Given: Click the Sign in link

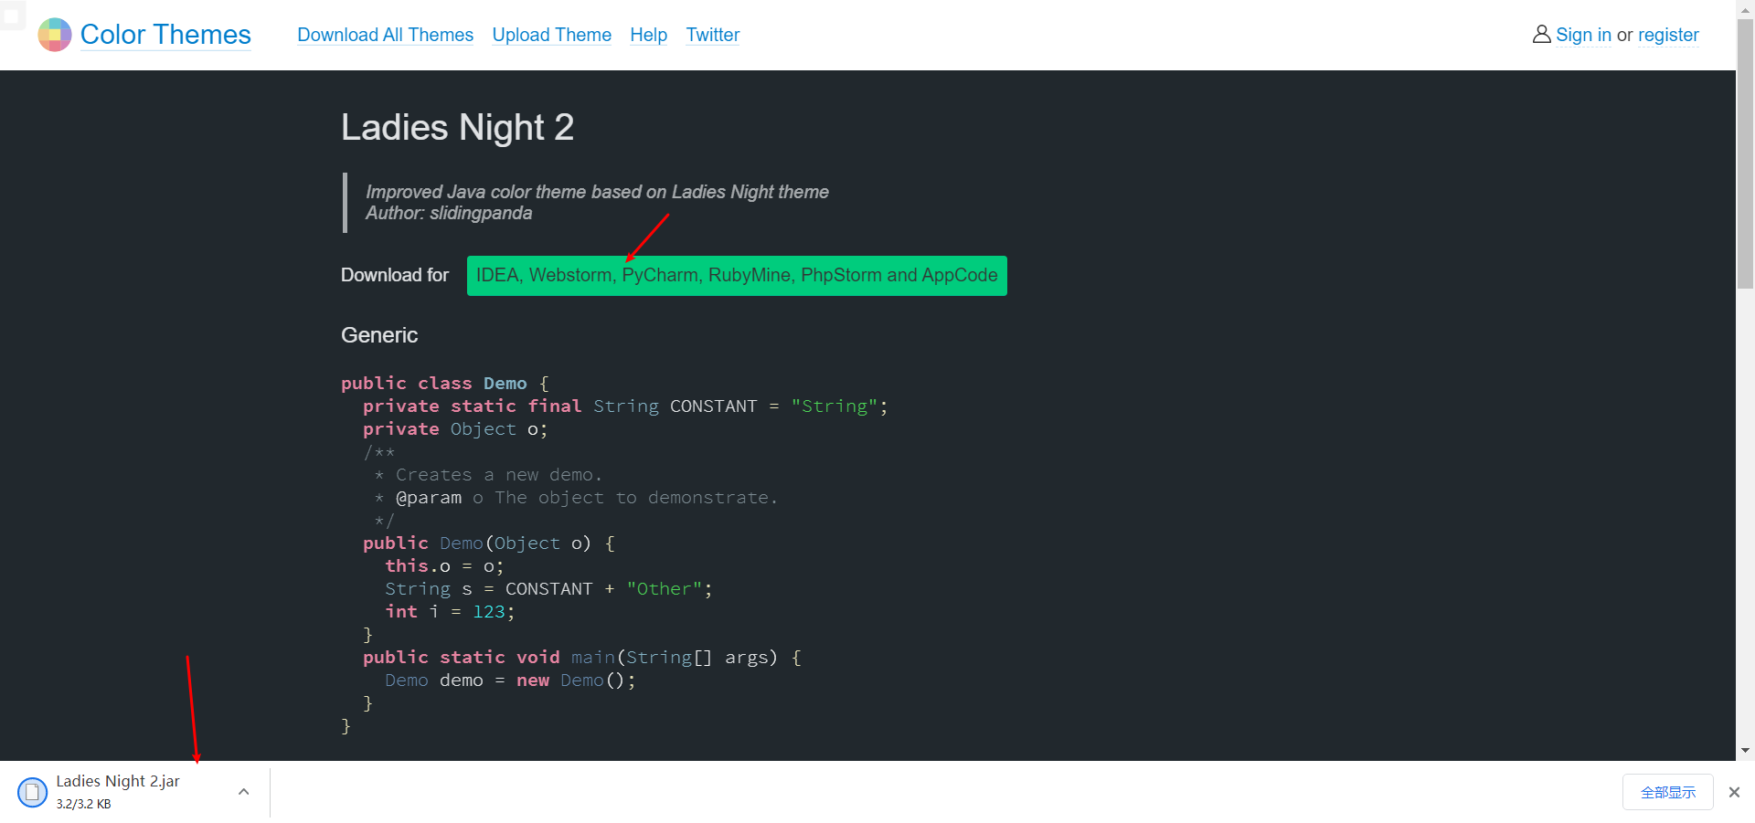Looking at the screenshot, I should [1583, 35].
